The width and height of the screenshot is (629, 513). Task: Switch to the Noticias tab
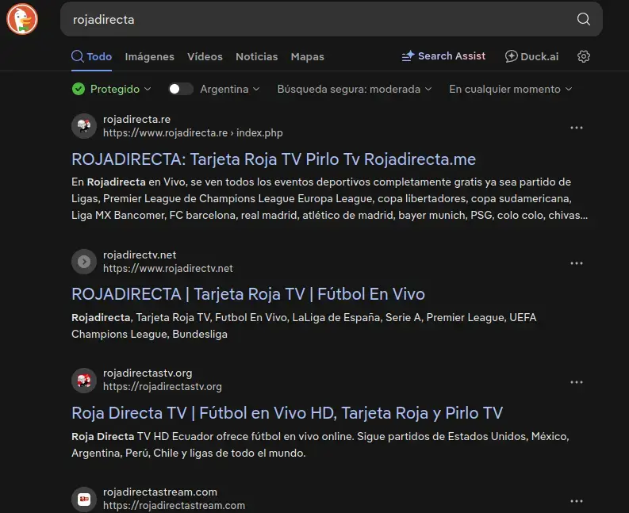coord(257,56)
